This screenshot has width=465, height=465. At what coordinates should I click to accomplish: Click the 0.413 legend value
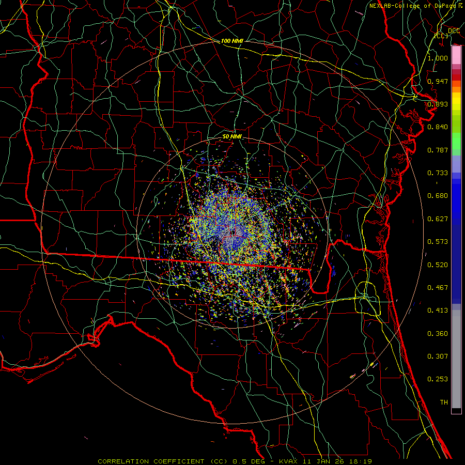pos(438,311)
